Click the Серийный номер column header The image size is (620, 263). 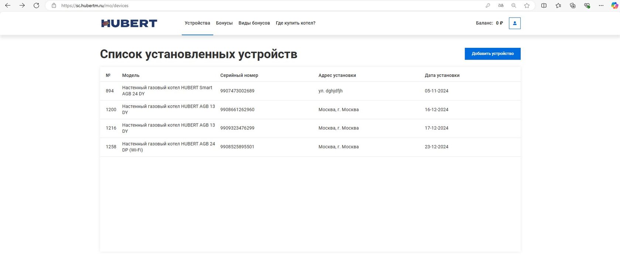[239, 75]
